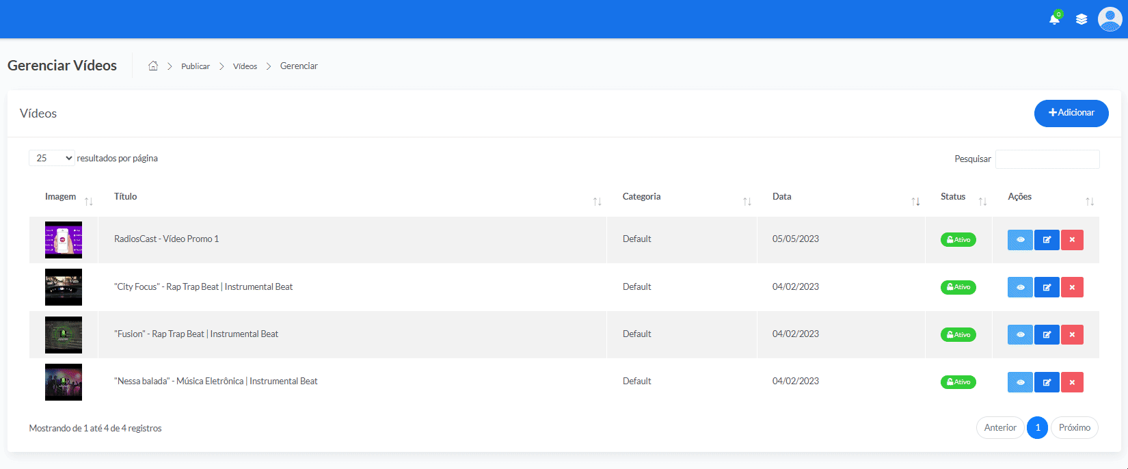This screenshot has height=469, width=1128.
Task: Open the 25 results per page dropdown
Action: (52, 158)
